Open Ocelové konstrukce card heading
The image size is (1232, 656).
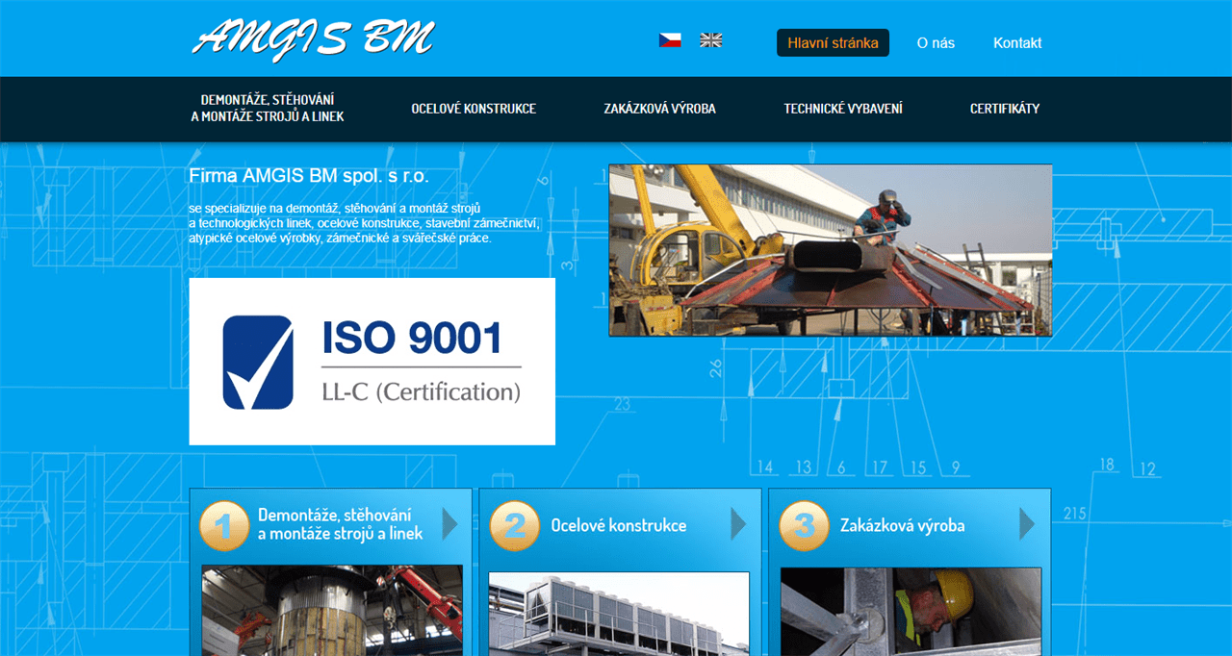pyautogui.click(x=619, y=525)
